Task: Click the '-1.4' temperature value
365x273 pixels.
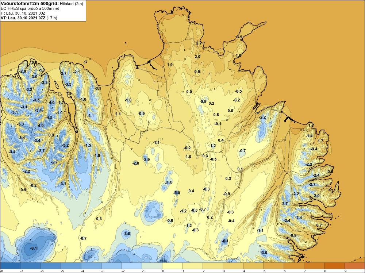Action: (x=309, y=136)
